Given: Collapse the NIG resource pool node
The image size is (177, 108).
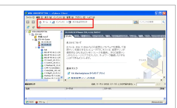Looking at the screenshot, I should click(x=36, y=47).
